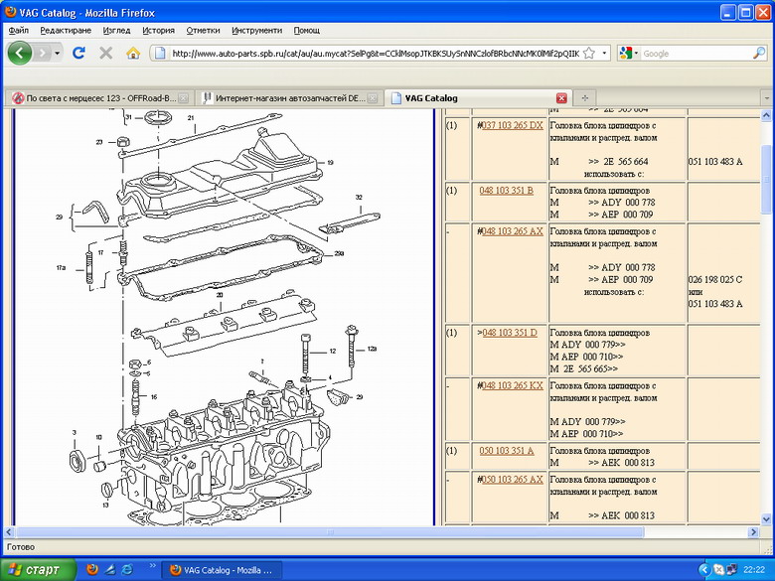Go to the Home page icon

(133, 53)
